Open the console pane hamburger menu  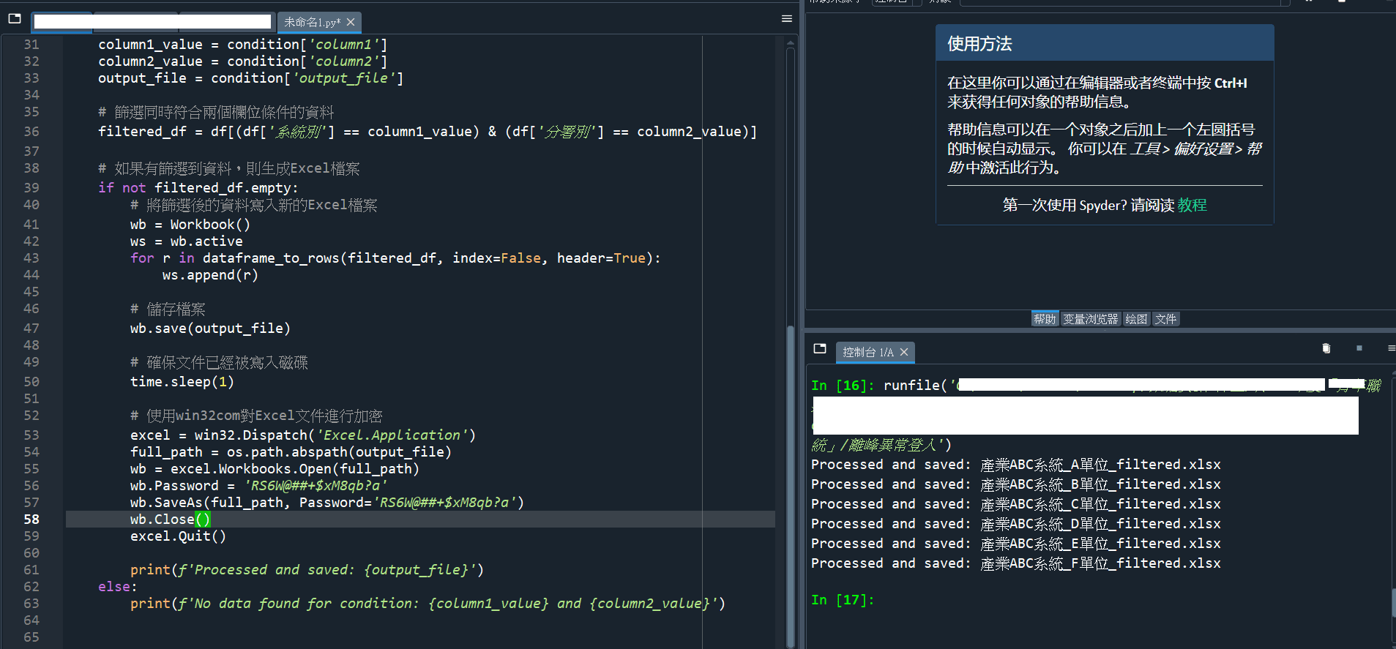pos(1391,348)
